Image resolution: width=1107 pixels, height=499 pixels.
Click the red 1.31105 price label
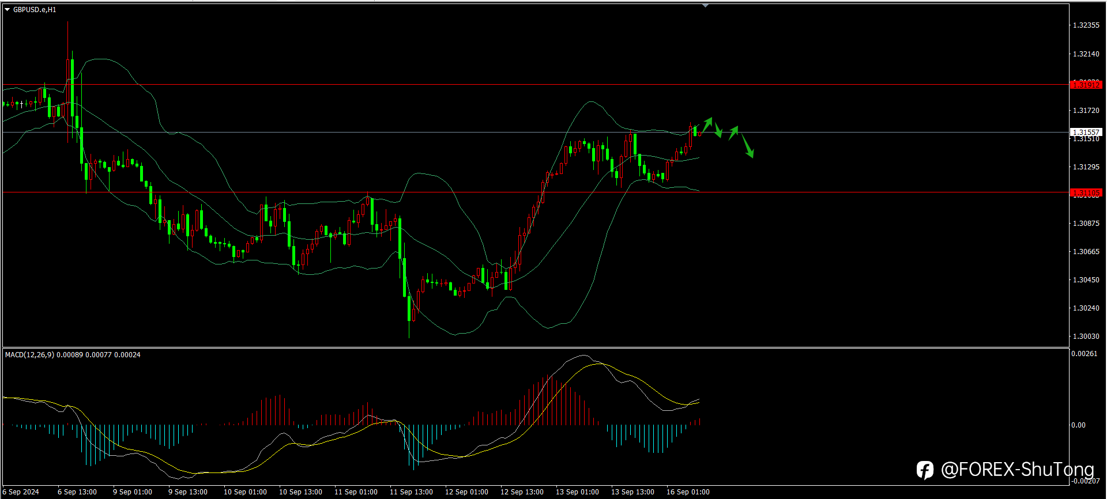1086,193
